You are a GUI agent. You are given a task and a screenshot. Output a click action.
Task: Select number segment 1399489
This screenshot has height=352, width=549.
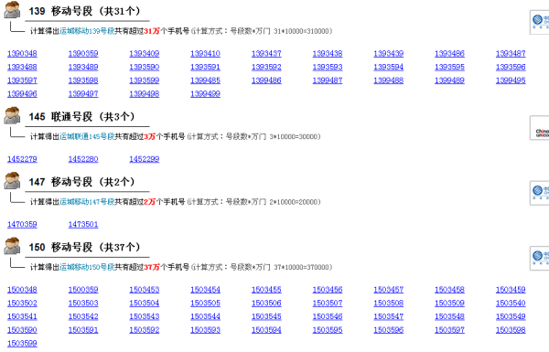pyautogui.click(x=449, y=80)
